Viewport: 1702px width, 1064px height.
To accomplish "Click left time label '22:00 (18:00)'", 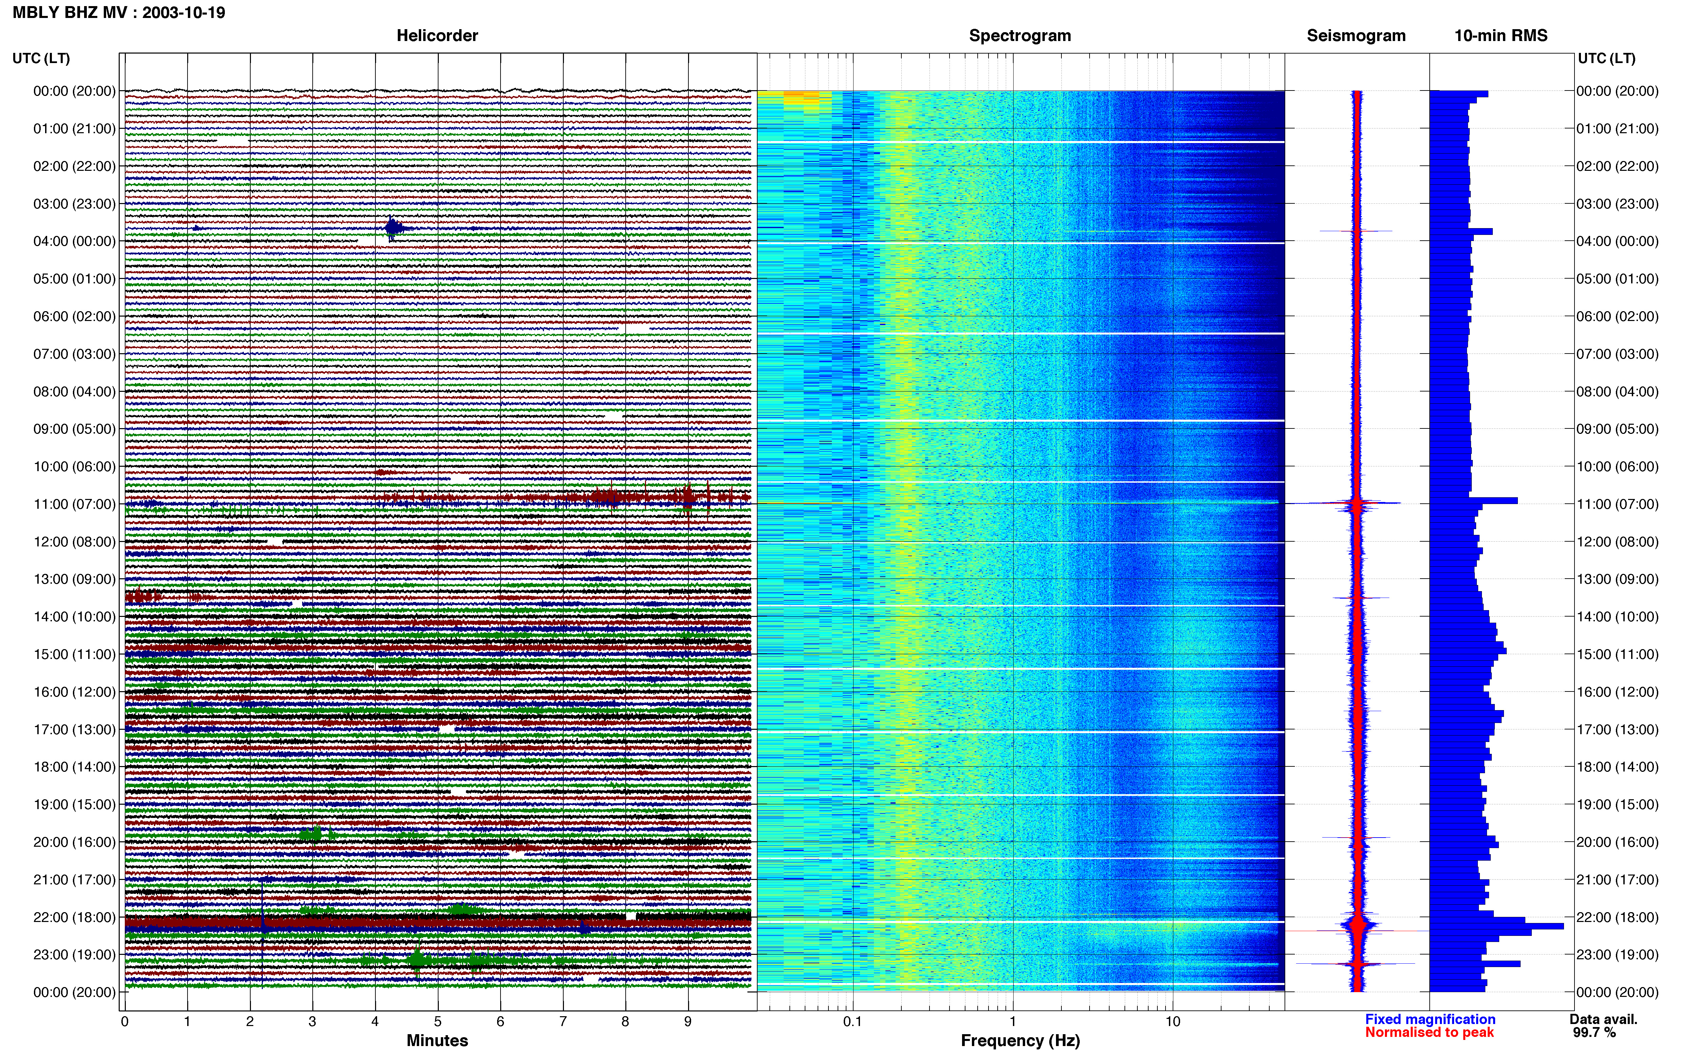I will point(75,917).
